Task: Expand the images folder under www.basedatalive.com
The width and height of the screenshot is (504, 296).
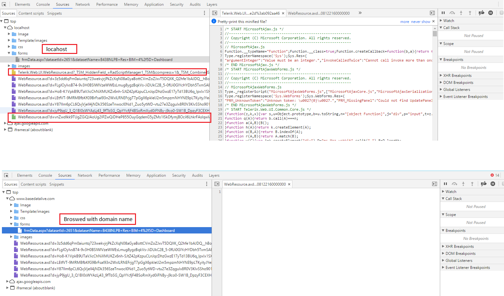Action: tap(11, 237)
